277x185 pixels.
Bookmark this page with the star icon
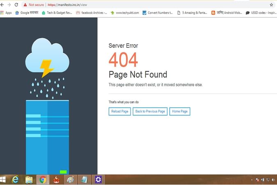tap(271, 5)
